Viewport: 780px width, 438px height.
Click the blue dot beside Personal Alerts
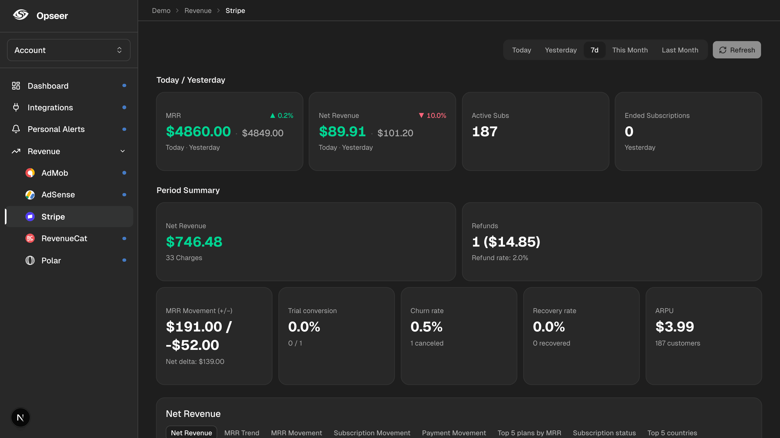point(124,129)
